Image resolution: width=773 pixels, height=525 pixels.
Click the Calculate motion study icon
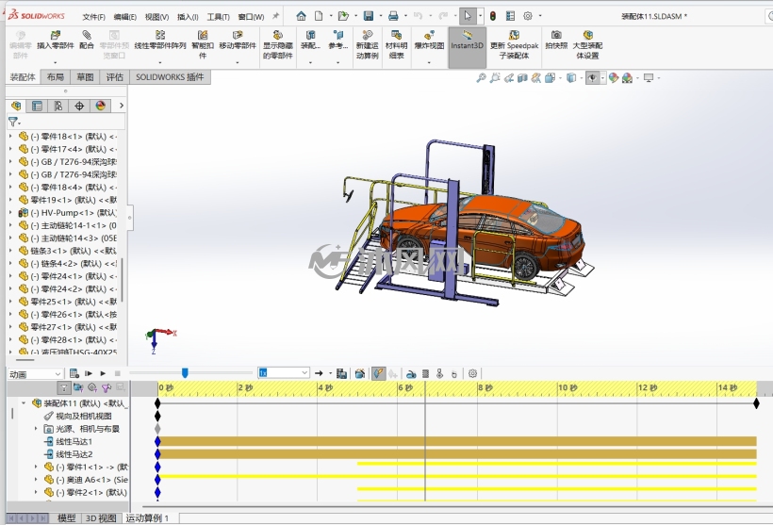coord(74,373)
